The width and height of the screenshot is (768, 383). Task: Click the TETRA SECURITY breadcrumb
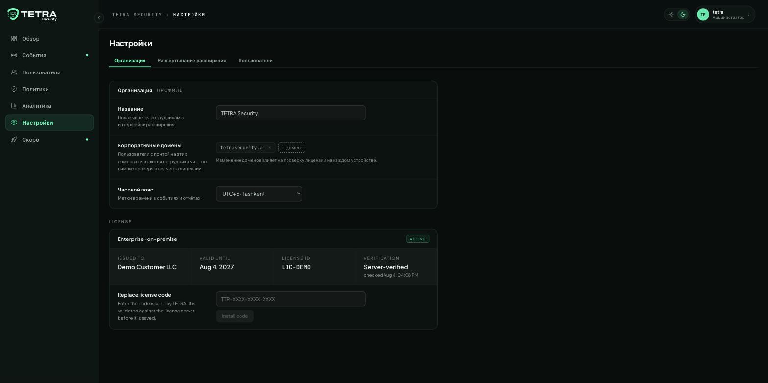(137, 15)
